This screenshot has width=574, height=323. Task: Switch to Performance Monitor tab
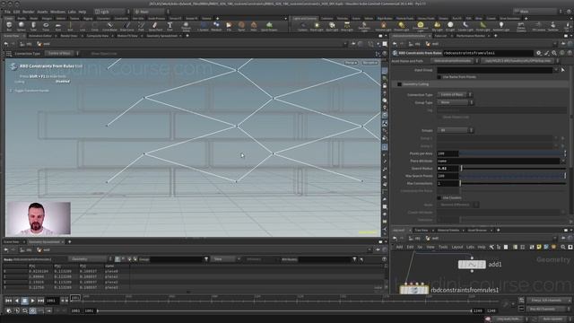470,36
